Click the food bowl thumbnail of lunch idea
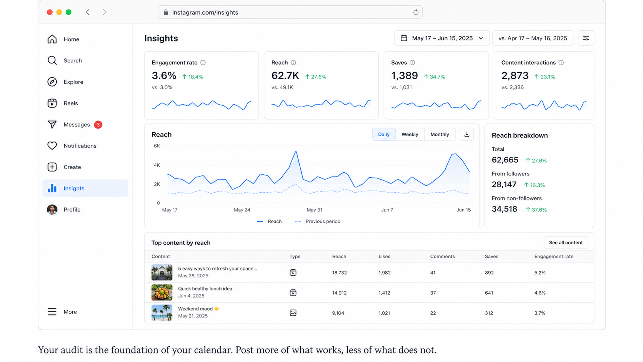Viewport: 643px width, 362px height. click(162, 293)
